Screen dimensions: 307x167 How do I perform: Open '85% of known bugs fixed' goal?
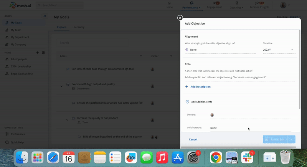pos(112,137)
